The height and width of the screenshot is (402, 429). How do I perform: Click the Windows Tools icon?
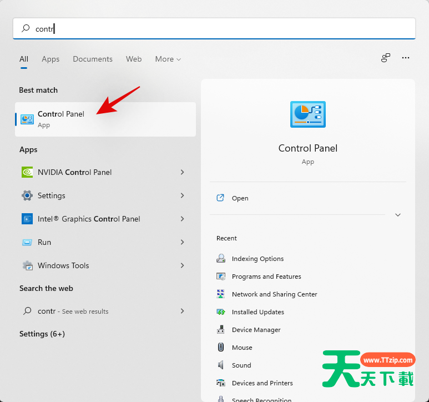point(27,265)
